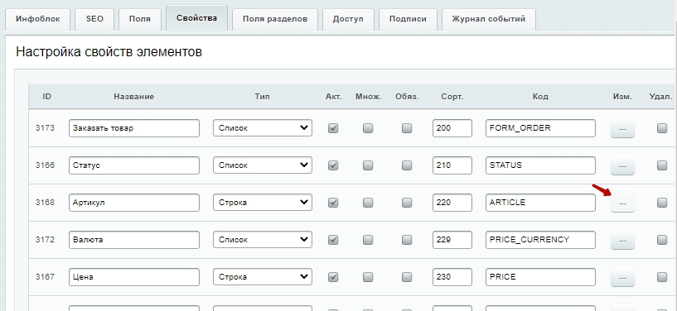The height and width of the screenshot is (311, 677).
Task: Click the sort field with value 200
Action: pos(452,128)
